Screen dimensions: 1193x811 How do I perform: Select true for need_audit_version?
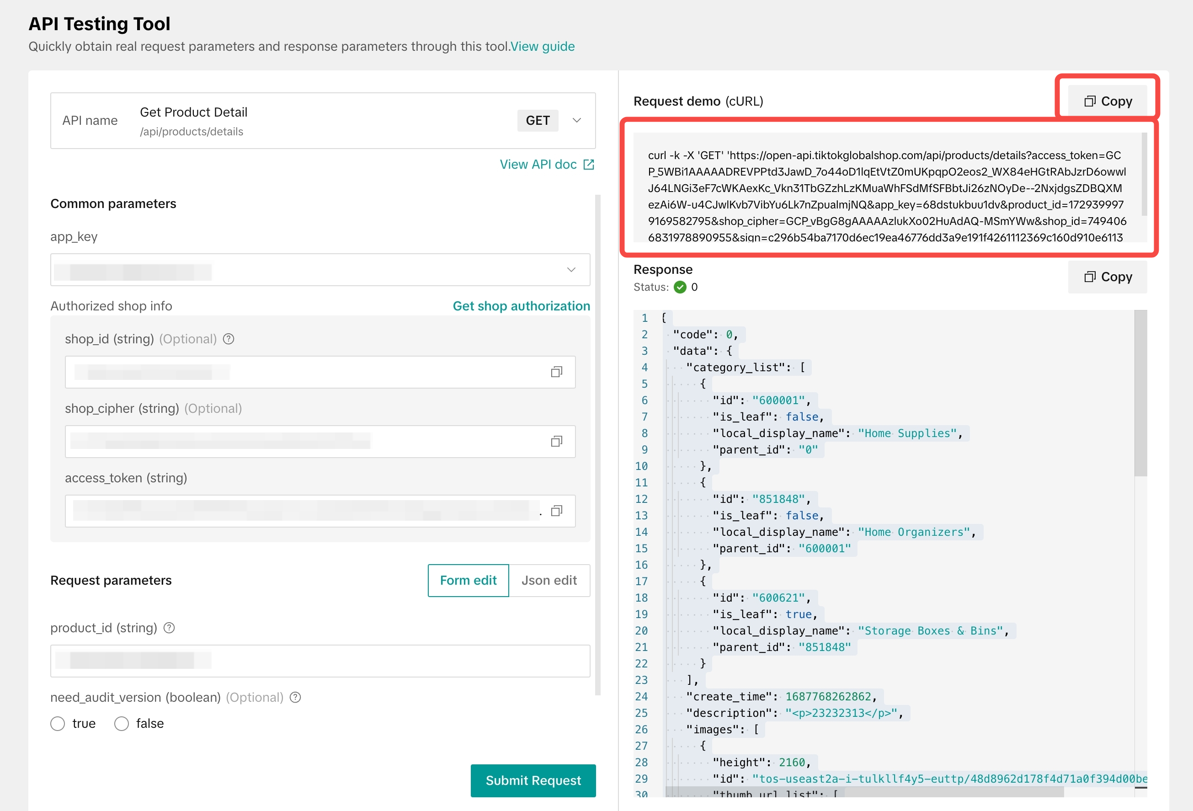(x=58, y=723)
